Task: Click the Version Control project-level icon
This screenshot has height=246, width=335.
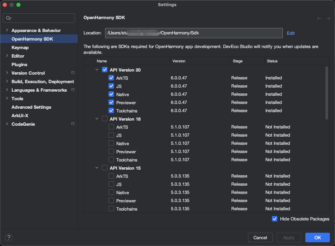Action: [x=73, y=73]
